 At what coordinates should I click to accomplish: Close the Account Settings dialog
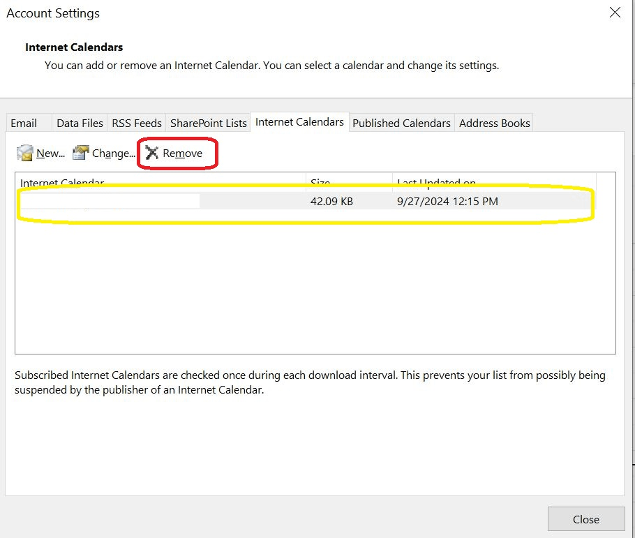click(x=614, y=12)
